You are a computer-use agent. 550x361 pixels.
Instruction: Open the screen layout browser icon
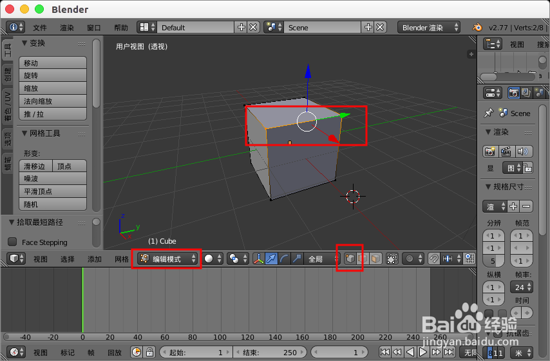[x=147, y=27]
